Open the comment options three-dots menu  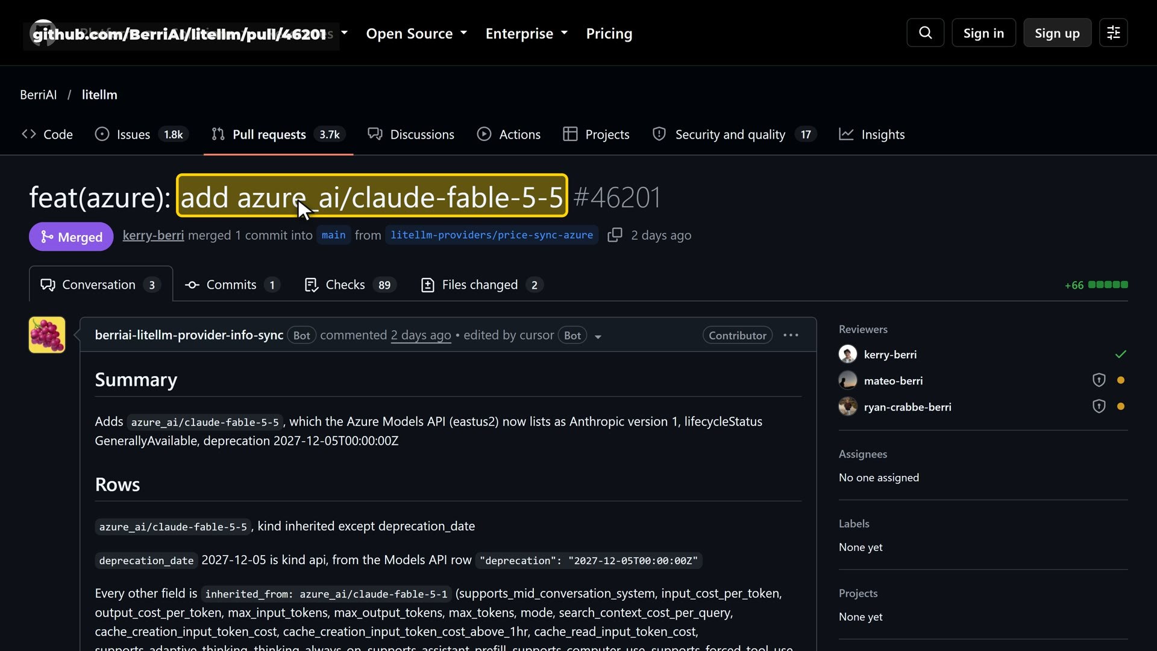click(791, 335)
